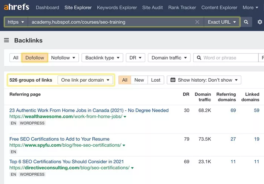The image size is (264, 184).
Task: Click WORDPRESS tag under wealthawesome row
Action: point(32,123)
